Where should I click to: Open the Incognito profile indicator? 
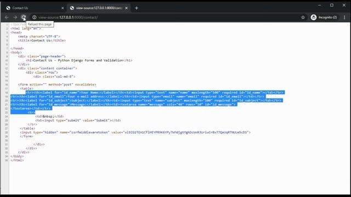tap(324, 17)
